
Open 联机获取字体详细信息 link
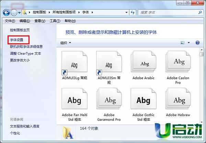pos(26,46)
